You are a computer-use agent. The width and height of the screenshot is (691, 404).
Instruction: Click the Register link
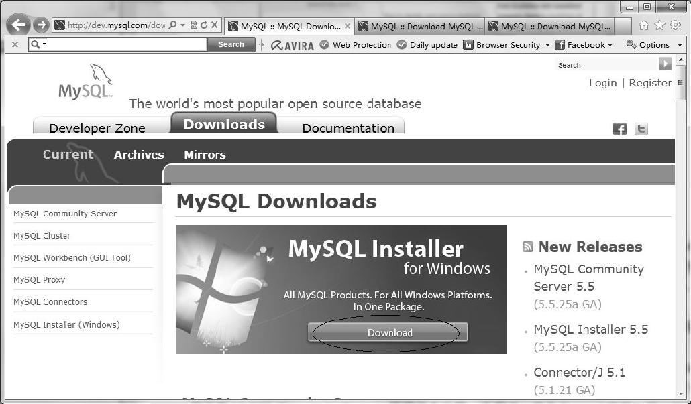coord(650,82)
